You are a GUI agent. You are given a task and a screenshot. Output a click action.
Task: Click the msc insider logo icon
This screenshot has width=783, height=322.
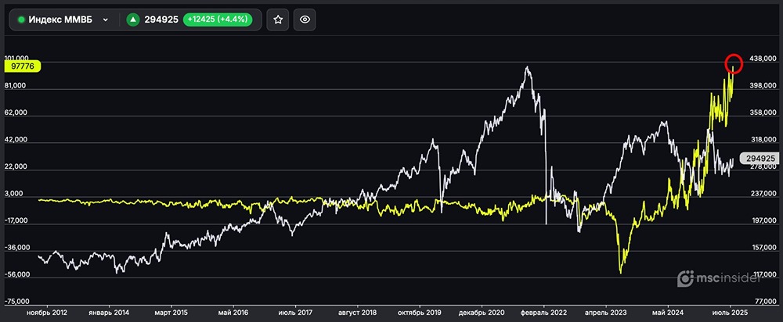point(685,278)
